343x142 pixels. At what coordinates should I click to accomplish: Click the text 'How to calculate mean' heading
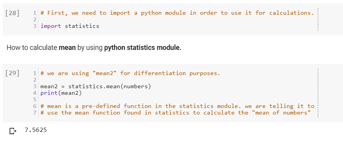[x=41, y=48]
